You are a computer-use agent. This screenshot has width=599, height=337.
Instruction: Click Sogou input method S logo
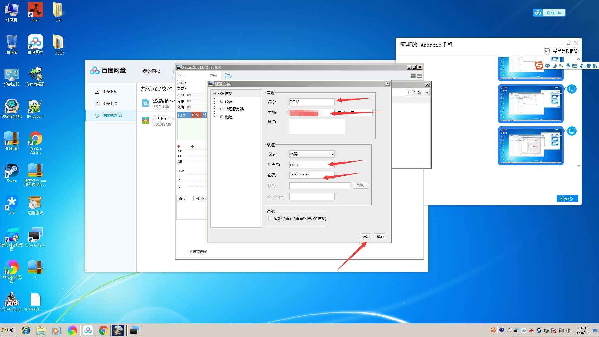click(539, 66)
